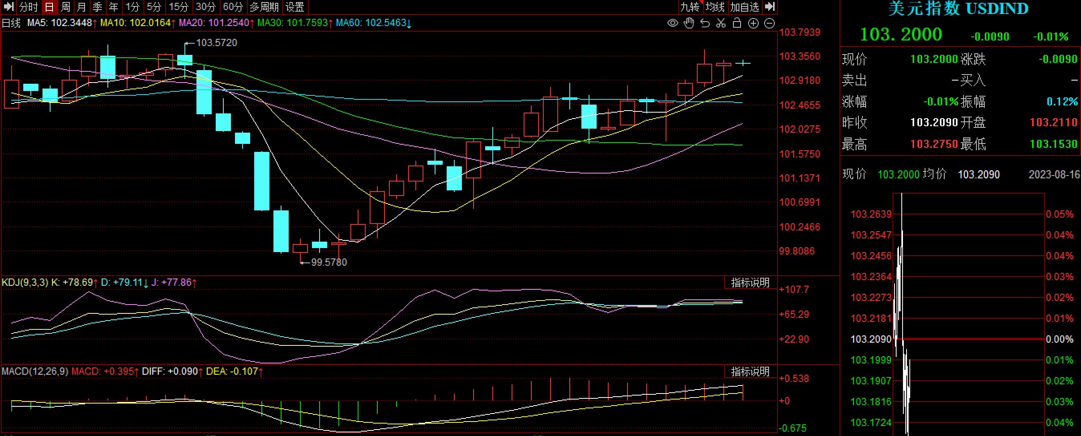Viewport: 1081px width, 436px height.
Task: Click the left collapse arrow at top-left
Action: pyautogui.click(x=8, y=7)
